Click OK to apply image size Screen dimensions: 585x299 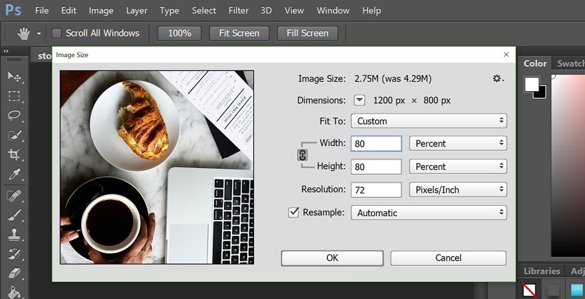(332, 258)
